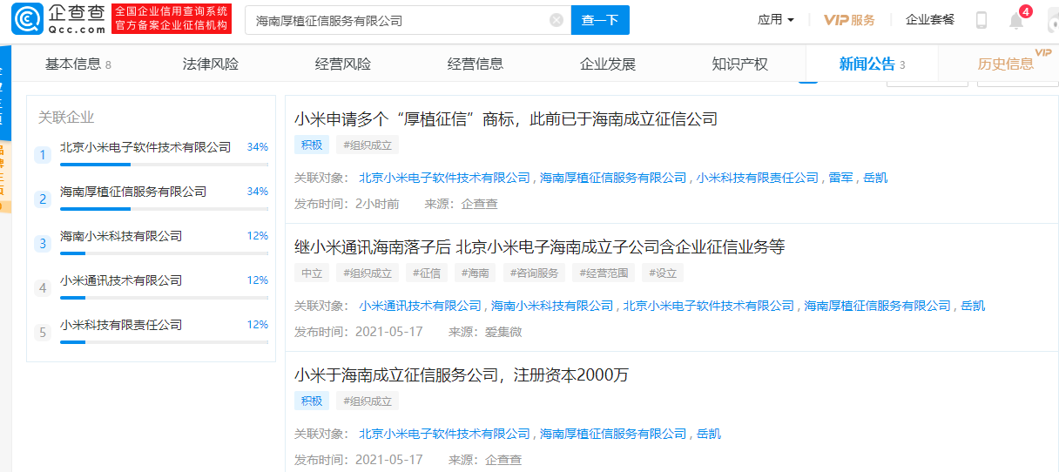
Task: Open the 历史信息 VIP tab
Action: (1006, 64)
